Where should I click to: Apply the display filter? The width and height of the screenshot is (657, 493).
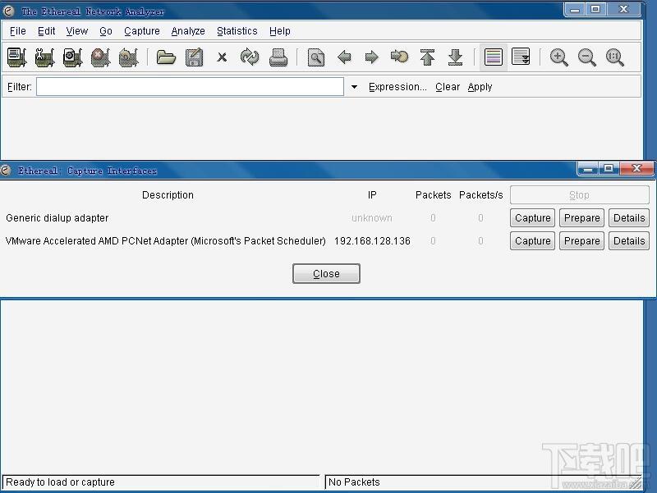pos(480,87)
